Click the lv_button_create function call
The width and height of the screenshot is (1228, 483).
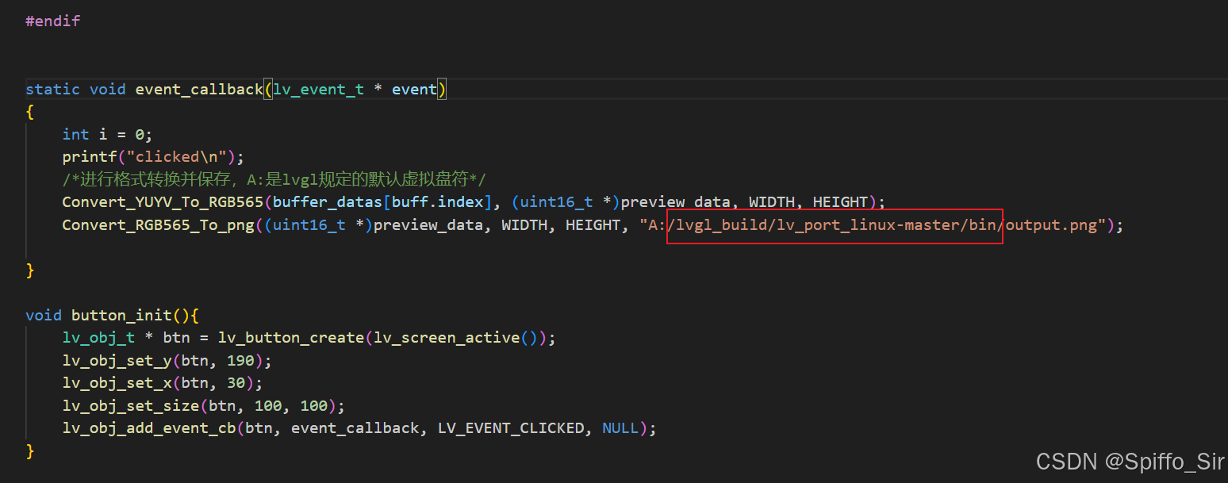(x=290, y=338)
